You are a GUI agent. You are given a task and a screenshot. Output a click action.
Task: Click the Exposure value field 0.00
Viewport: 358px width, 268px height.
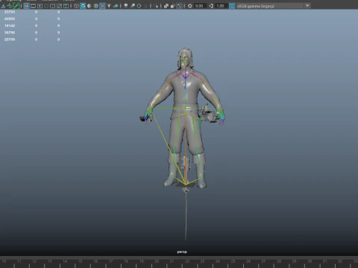pyautogui.click(x=200, y=6)
